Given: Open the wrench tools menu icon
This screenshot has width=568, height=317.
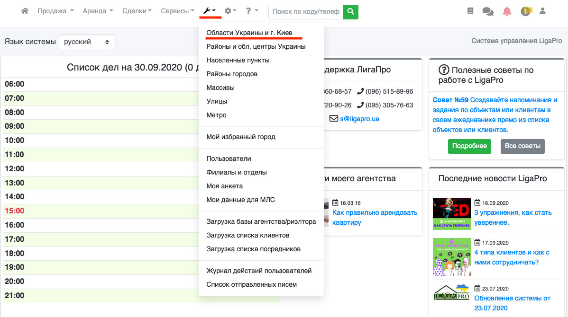Looking at the screenshot, I should click(210, 11).
